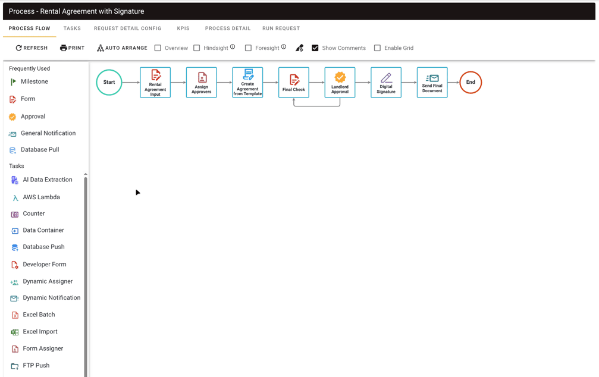Select the Send Final Document node

(432, 83)
